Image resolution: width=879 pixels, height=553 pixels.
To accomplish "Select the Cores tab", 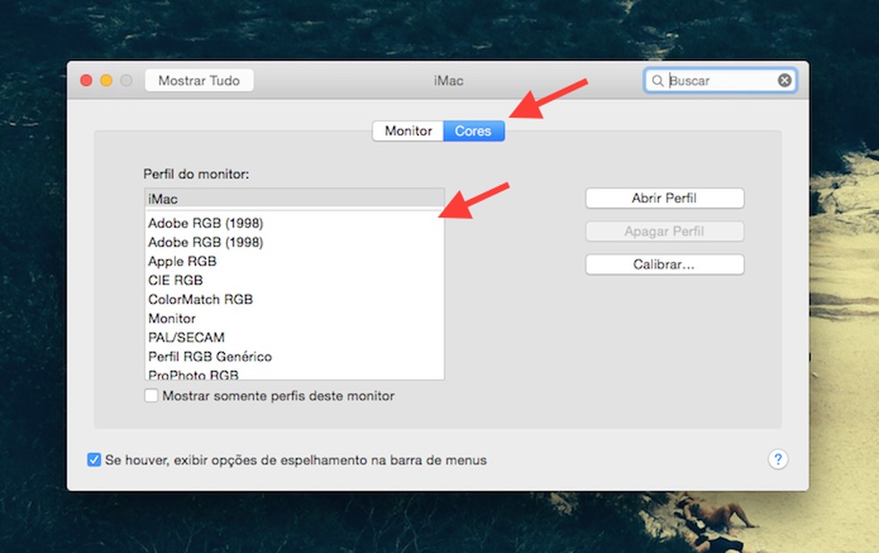I will tap(473, 130).
